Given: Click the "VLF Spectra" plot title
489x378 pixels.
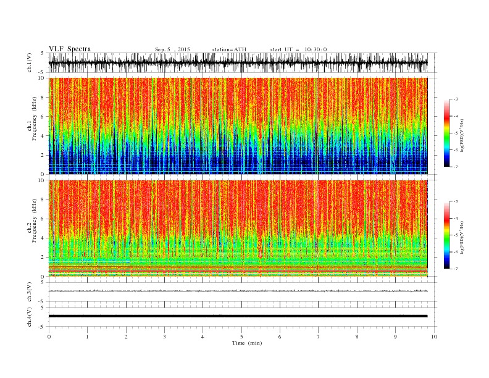Looking at the screenshot, I should pyautogui.click(x=70, y=49).
